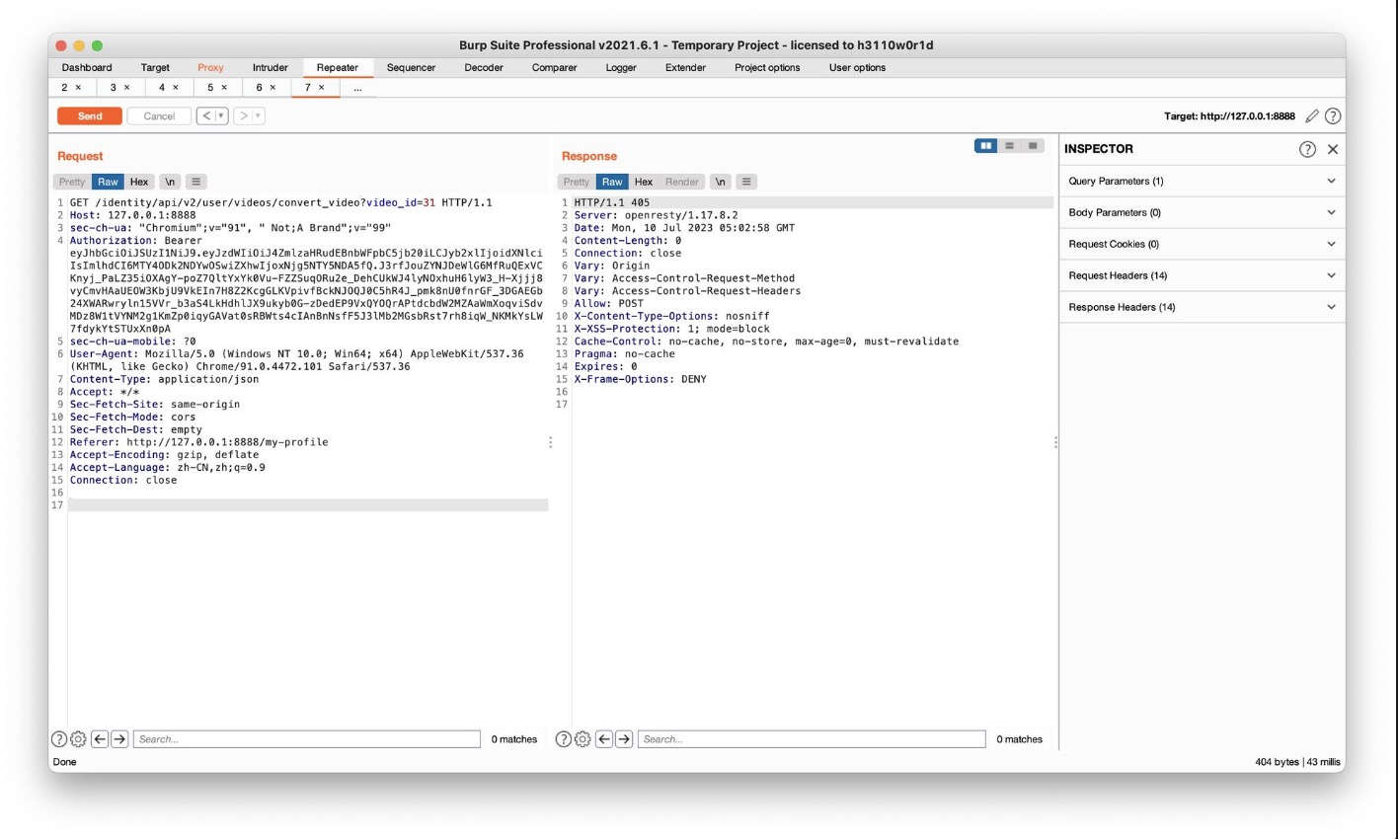Open help icon beside Response search bar
The image size is (1398, 839).
pyautogui.click(x=564, y=739)
